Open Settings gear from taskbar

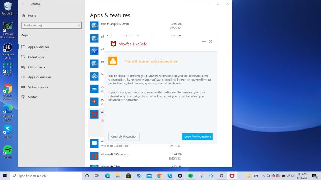(x=222, y=176)
